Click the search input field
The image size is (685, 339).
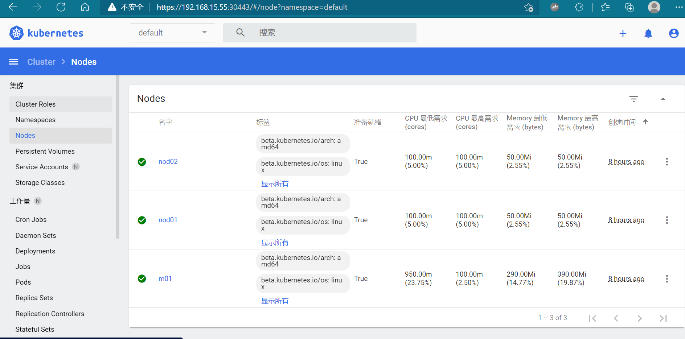coord(320,33)
